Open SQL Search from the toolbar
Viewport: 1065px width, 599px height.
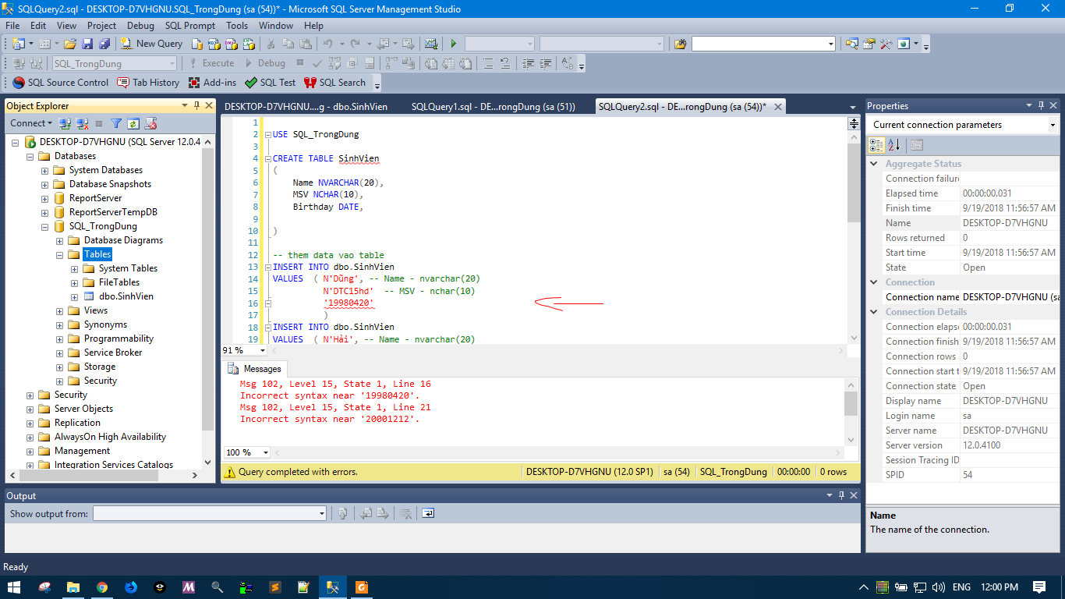[334, 83]
